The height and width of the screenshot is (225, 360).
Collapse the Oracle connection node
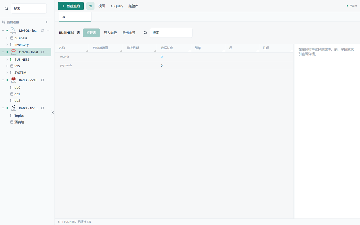click(x=3, y=52)
